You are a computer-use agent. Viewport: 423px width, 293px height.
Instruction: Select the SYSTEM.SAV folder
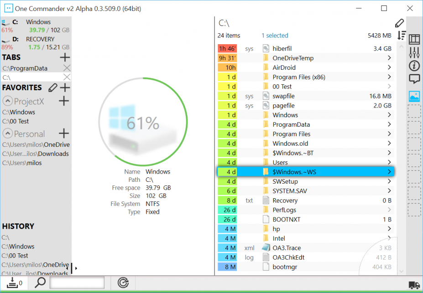[306, 190]
